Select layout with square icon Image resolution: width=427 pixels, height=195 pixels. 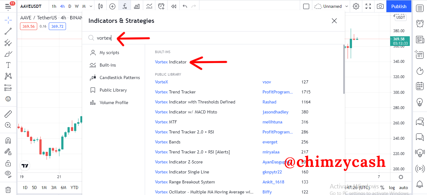tap(306, 6)
